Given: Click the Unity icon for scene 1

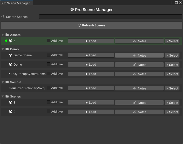Looking at the screenshot, I should (11, 102).
